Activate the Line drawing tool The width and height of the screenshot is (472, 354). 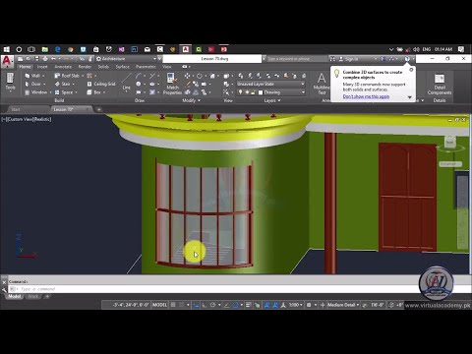pos(126,82)
